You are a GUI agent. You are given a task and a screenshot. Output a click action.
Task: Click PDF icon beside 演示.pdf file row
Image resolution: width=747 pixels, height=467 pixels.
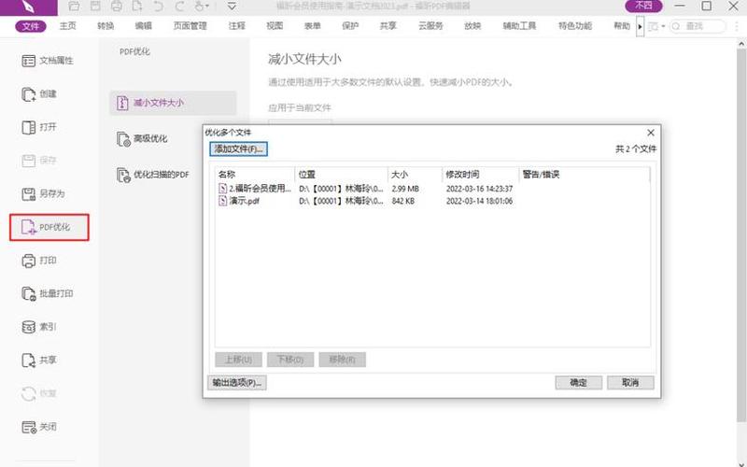pos(222,201)
